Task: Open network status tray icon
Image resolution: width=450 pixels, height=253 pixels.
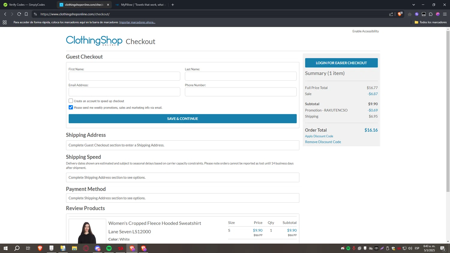Action: click(x=404, y=248)
